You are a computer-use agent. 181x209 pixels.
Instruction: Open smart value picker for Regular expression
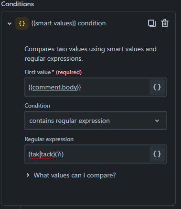pyautogui.click(x=157, y=154)
